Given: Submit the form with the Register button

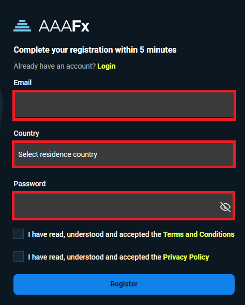Looking at the screenshot, I should coord(124,284).
